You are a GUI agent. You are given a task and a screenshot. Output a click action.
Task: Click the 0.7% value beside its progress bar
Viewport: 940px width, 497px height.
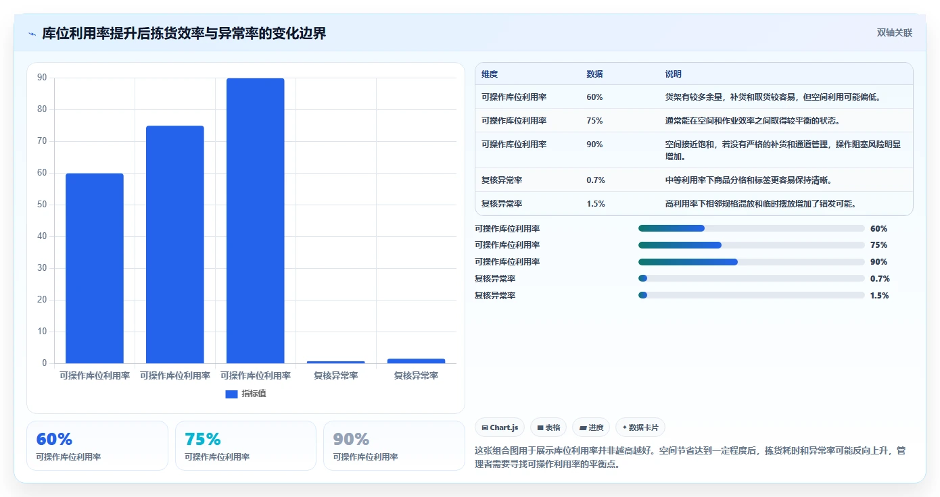pyautogui.click(x=880, y=279)
